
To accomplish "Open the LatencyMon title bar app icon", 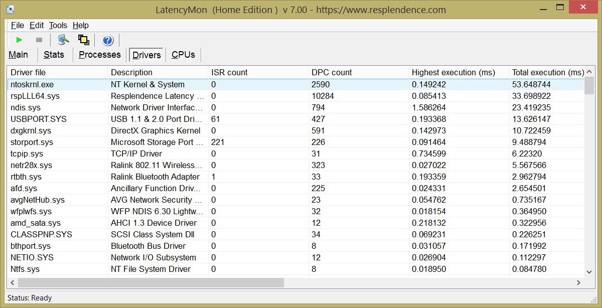I will tap(10, 9).
